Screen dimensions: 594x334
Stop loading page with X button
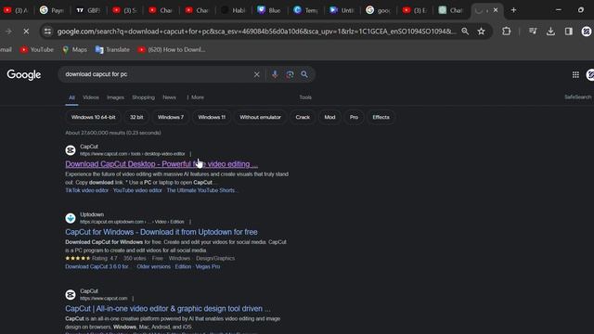coord(26,32)
